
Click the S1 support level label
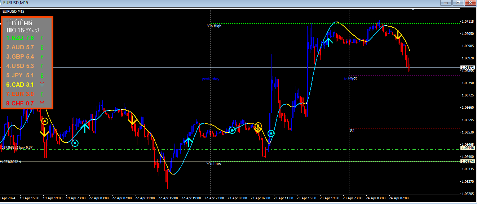pyautogui.click(x=352, y=131)
